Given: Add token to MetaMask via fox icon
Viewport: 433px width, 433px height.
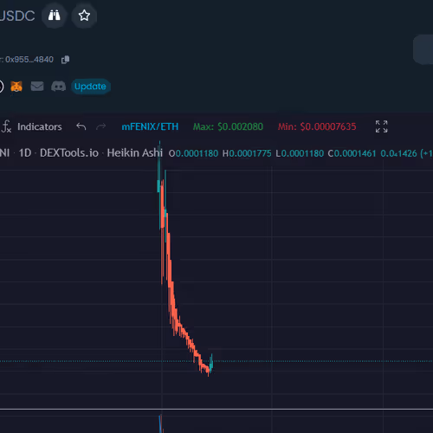Looking at the screenshot, I should point(16,87).
